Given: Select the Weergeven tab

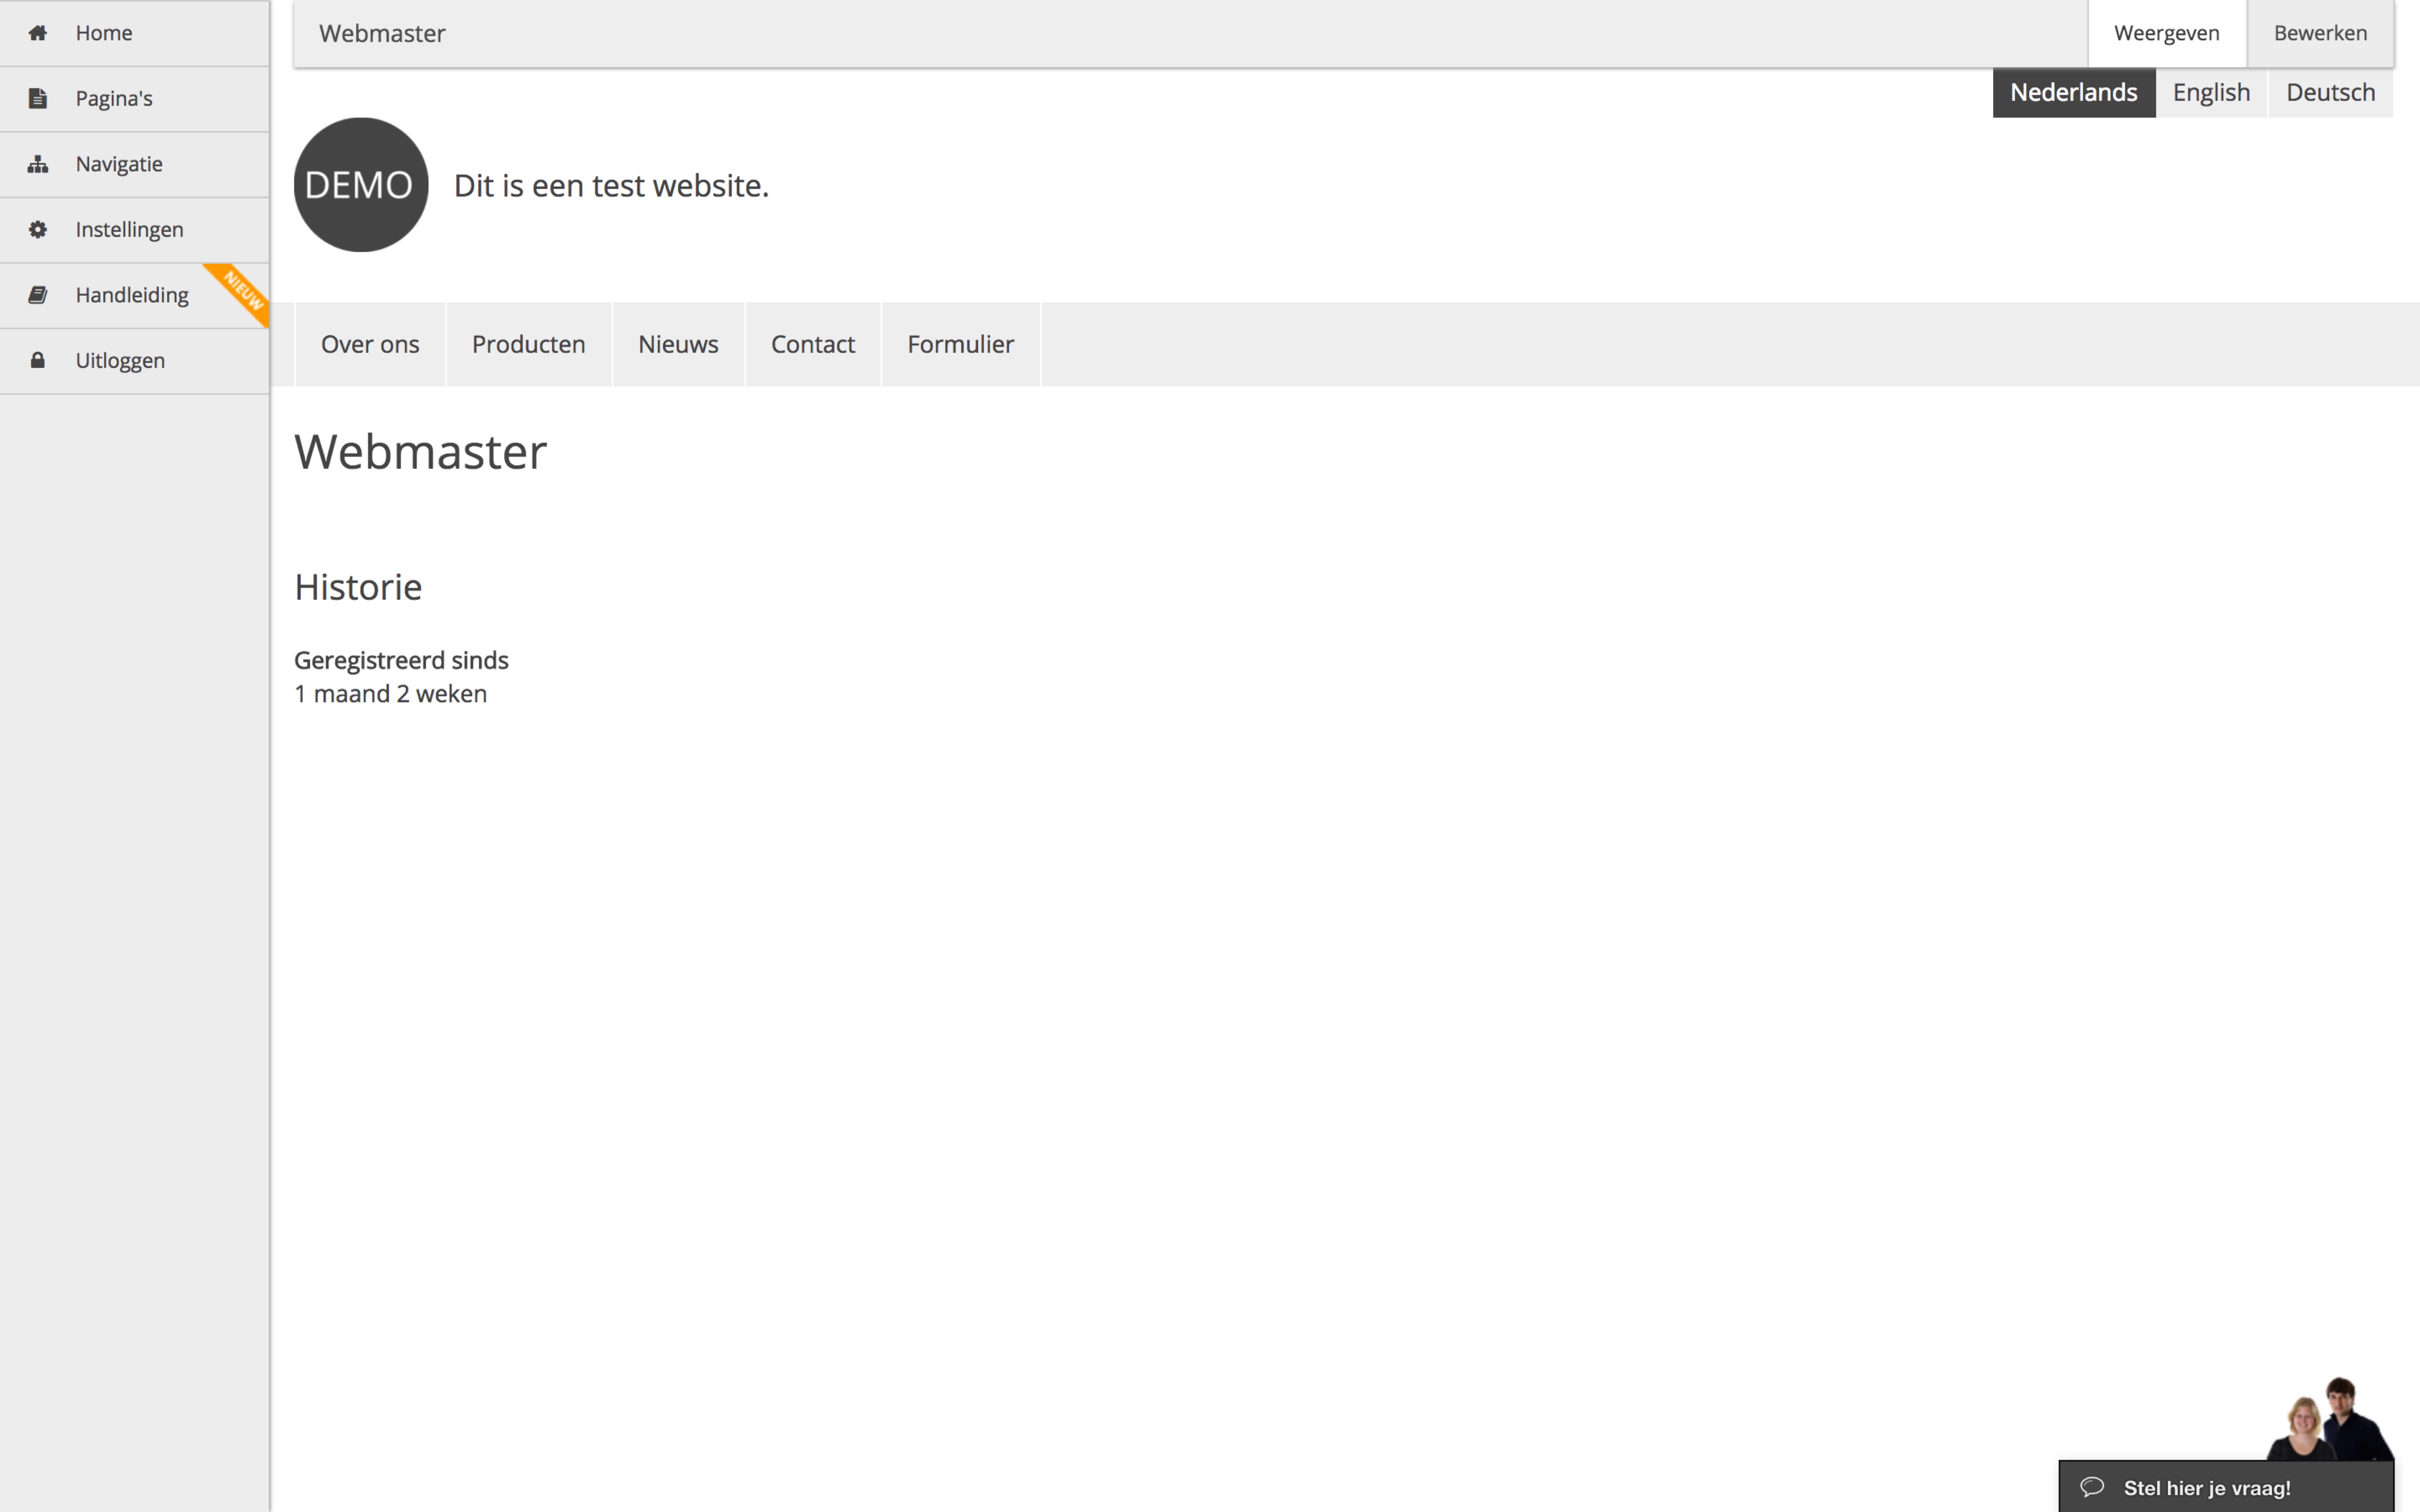Looking at the screenshot, I should pyautogui.click(x=2166, y=33).
